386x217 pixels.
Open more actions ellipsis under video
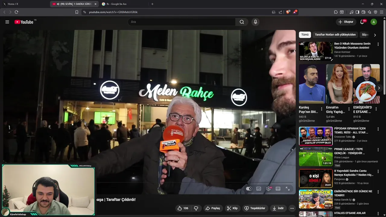(292, 208)
